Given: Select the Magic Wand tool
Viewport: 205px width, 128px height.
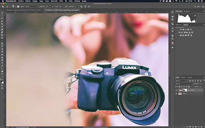Looking at the screenshot, I should pos(2,21).
